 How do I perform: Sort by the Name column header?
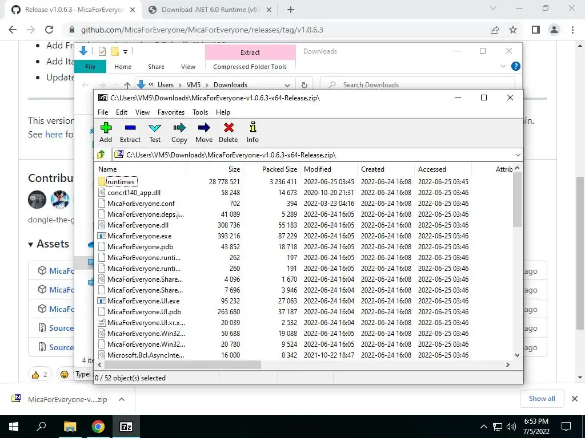(x=141, y=169)
